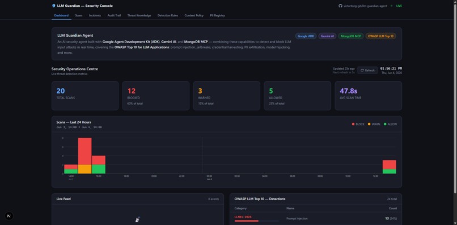Image resolution: width=457 pixels, height=225 pixels.
Task: Click the 'Prompt Injection' row name
Action: (x=297, y=219)
